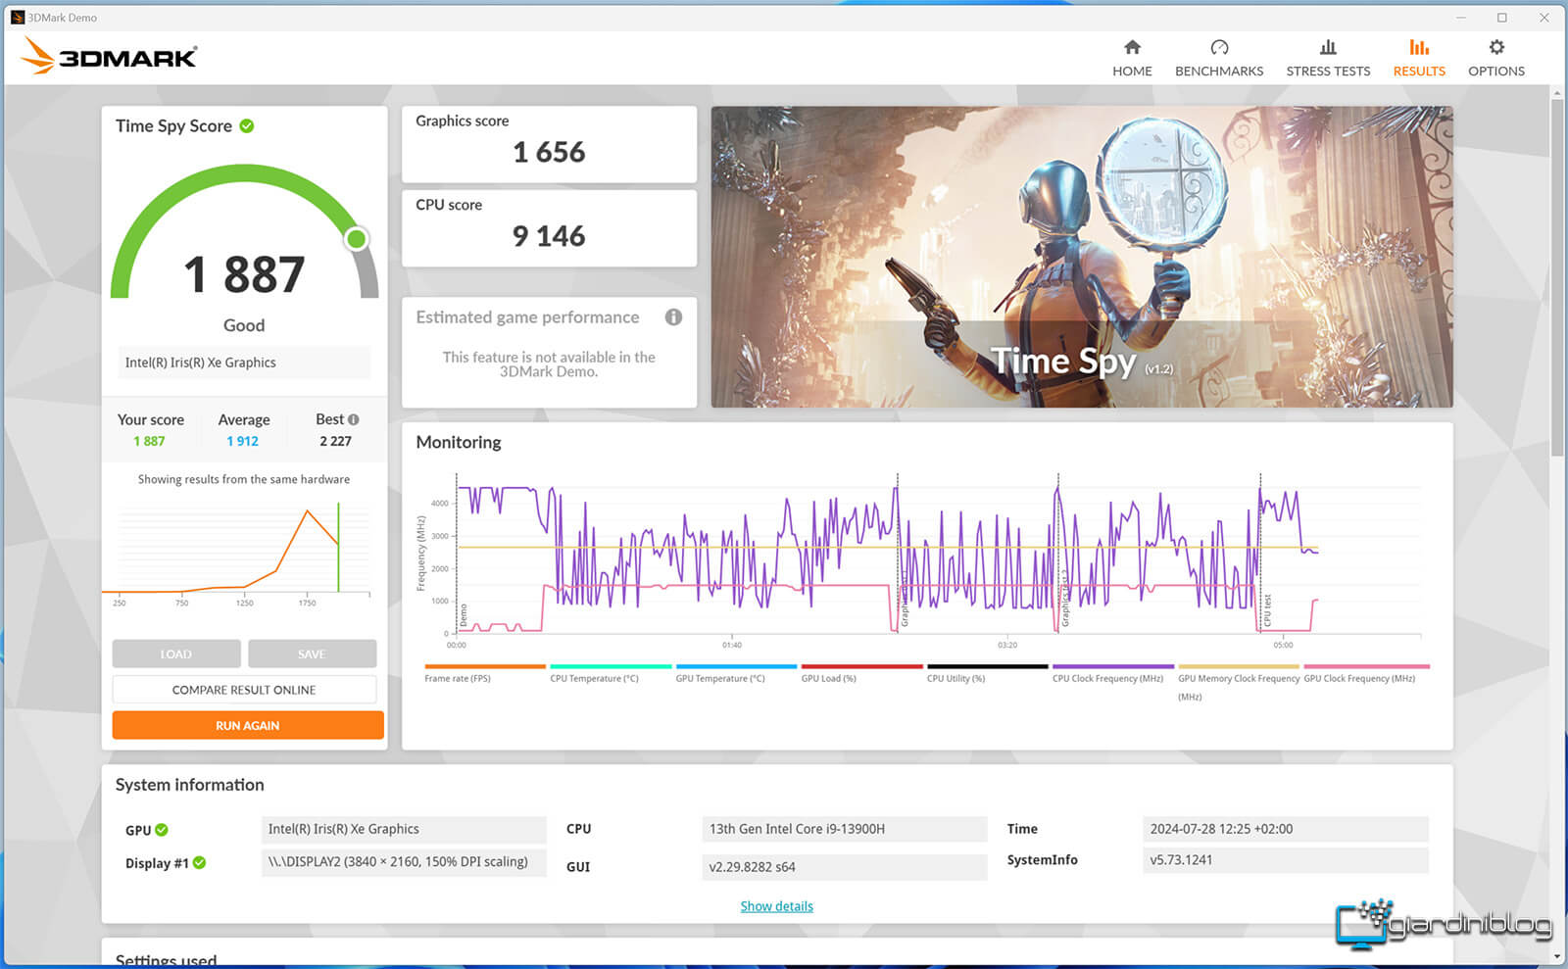The height and width of the screenshot is (969, 1568).
Task: Click the Time Spy score 1 887
Action: tap(245, 274)
